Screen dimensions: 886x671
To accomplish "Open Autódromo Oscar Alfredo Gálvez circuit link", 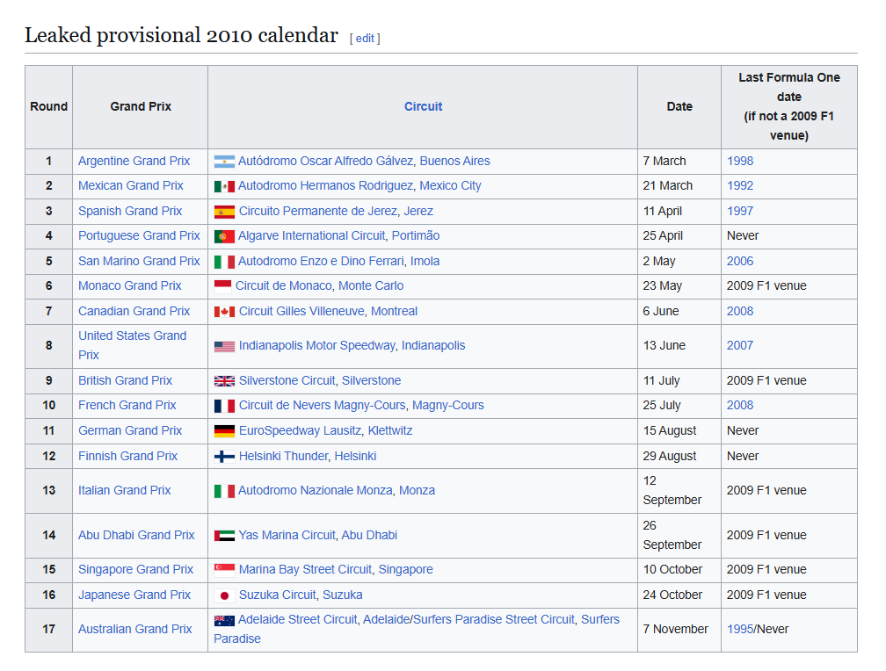I will 325,161.
